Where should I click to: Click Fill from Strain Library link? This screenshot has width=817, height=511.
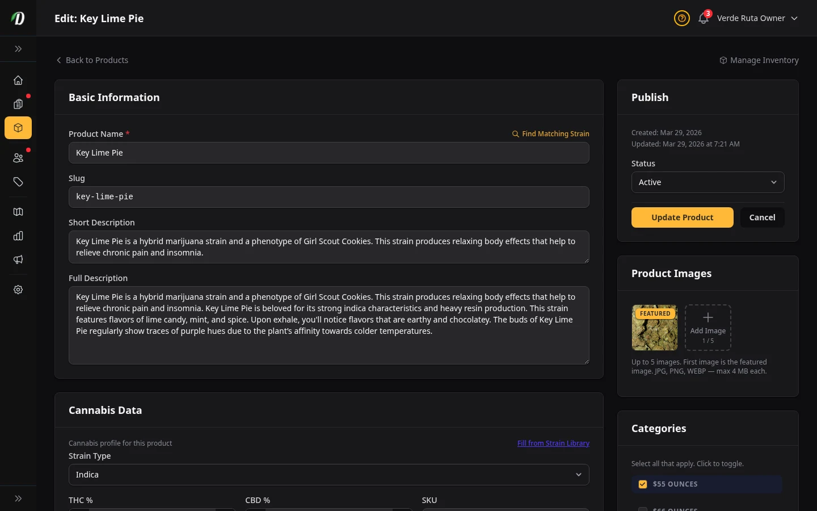(553, 443)
